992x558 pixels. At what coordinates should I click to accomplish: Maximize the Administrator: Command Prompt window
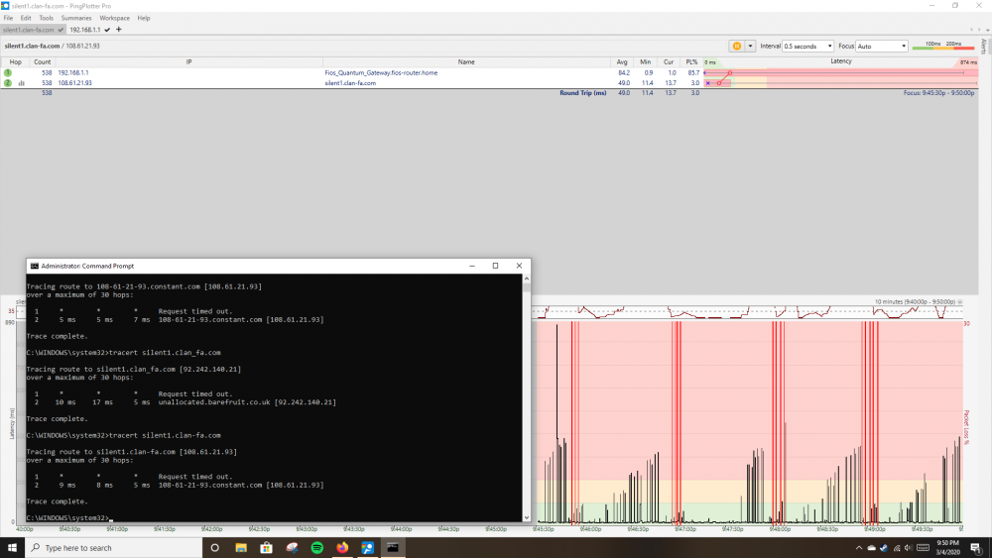pyautogui.click(x=495, y=266)
